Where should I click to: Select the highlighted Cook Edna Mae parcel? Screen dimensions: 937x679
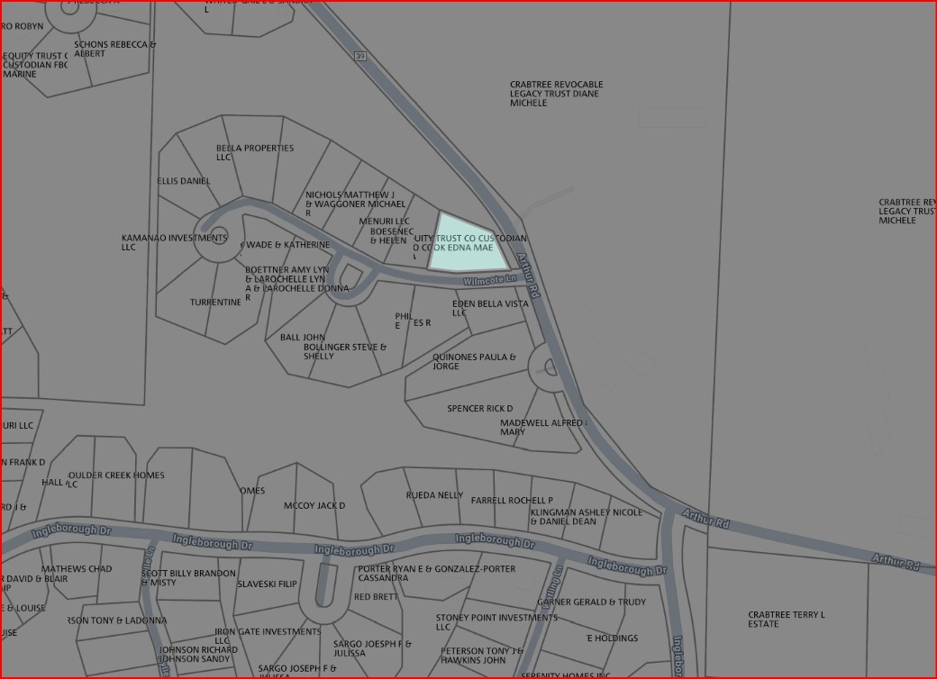(468, 242)
